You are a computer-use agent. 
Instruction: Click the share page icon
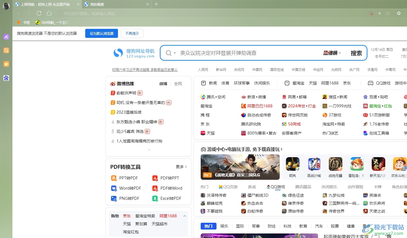click(x=388, y=13)
